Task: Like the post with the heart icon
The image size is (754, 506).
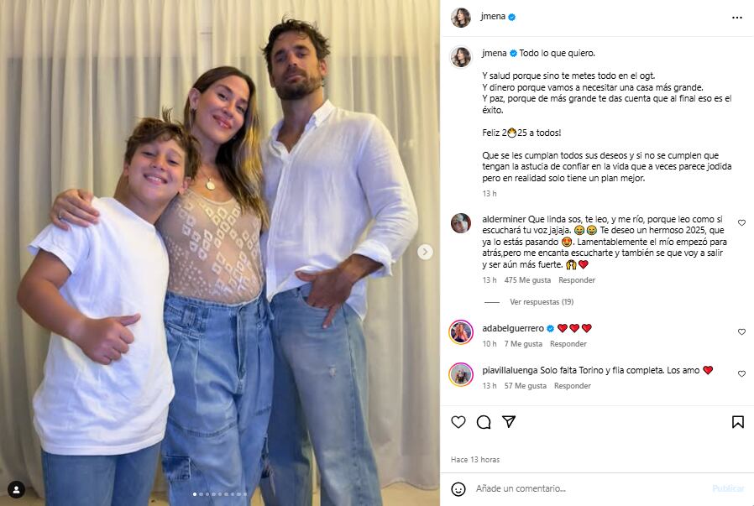Action: pos(458,422)
